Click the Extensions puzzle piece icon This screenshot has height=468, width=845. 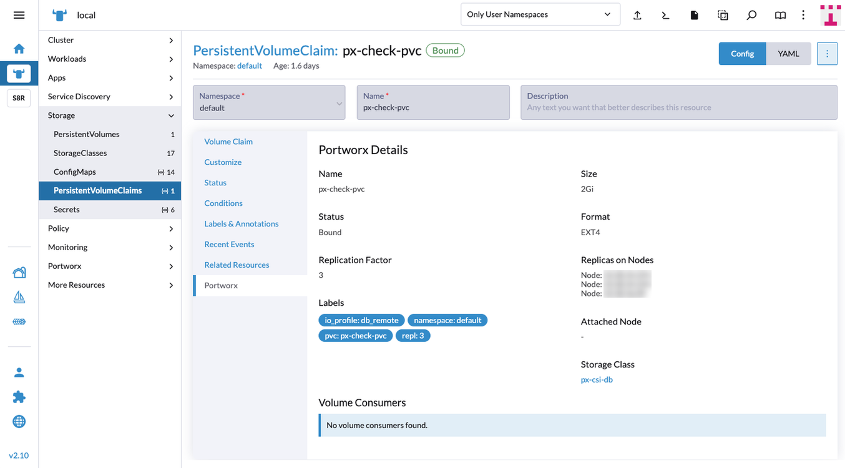click(x=19, y=397)
